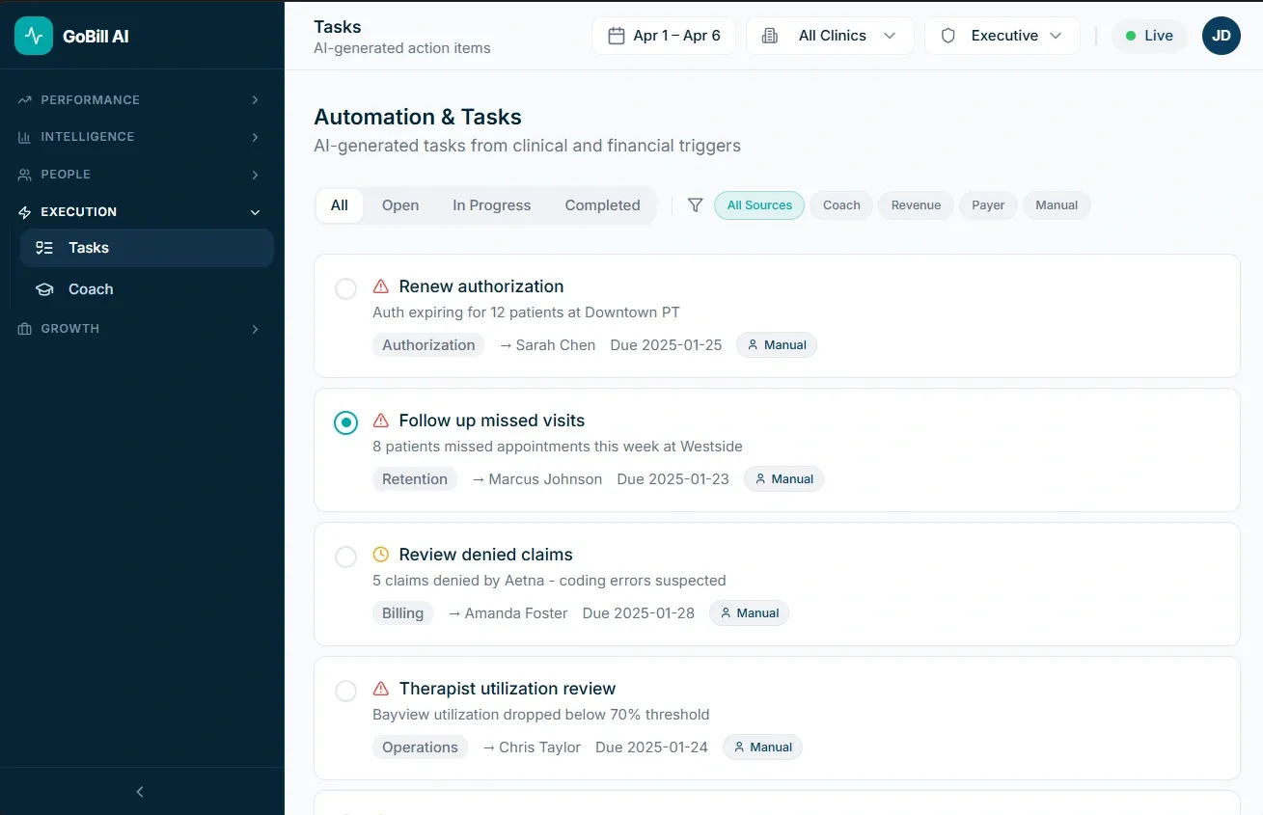This screenshot has width=1263, height=815.
Task: Click the Coach graduation cap icon
Action: (44, 289)
